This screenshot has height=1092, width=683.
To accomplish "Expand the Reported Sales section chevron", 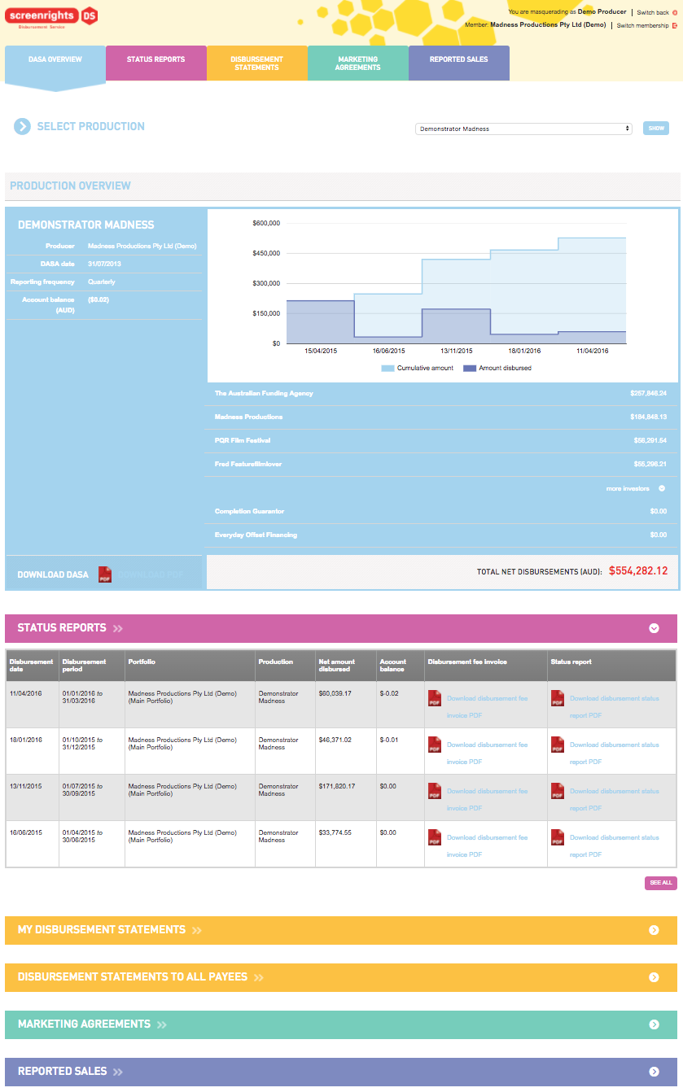I will 654,1072.
